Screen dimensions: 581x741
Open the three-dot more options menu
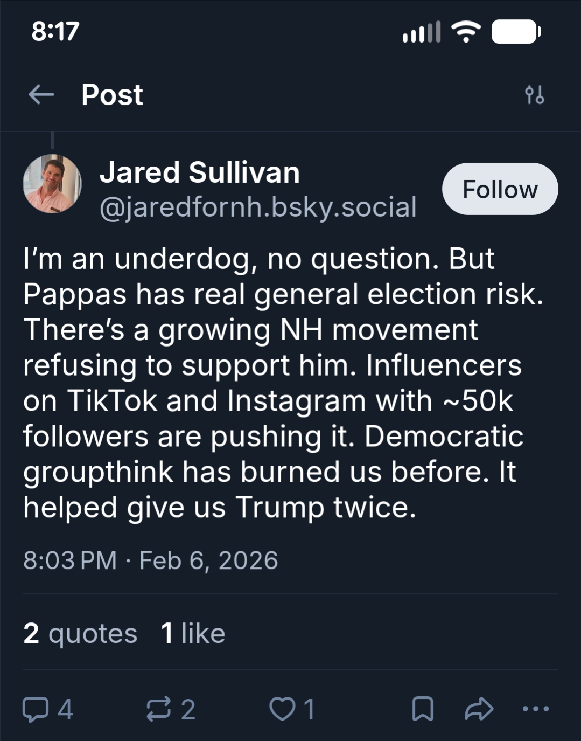point(536,709)
